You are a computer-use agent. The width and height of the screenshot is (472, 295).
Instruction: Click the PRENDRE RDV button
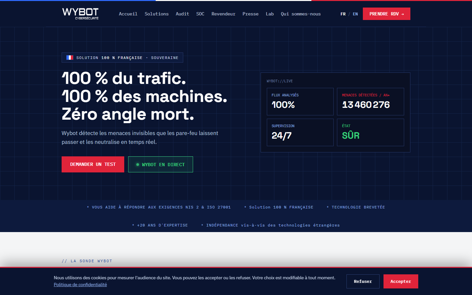click(x=386, y=14)
